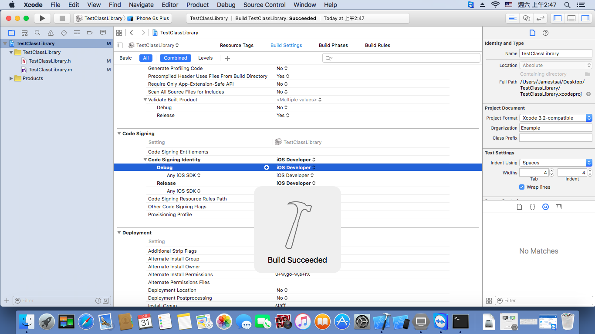
Task: Toggle the project and targets list sidebar
Action: point(120,45)
